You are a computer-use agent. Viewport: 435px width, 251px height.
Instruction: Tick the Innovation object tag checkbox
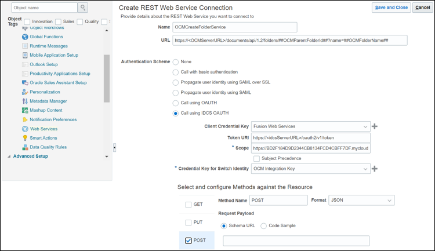click(x=27, y=21)
